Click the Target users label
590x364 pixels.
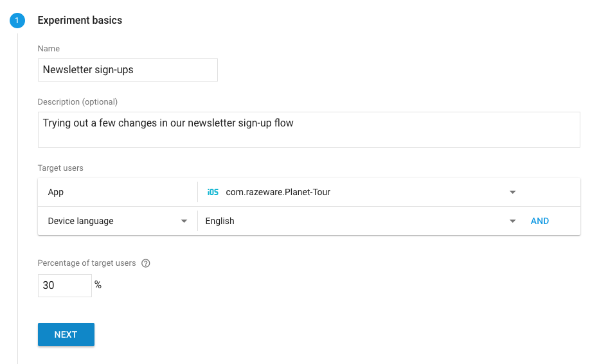click(x=60, y=168)
